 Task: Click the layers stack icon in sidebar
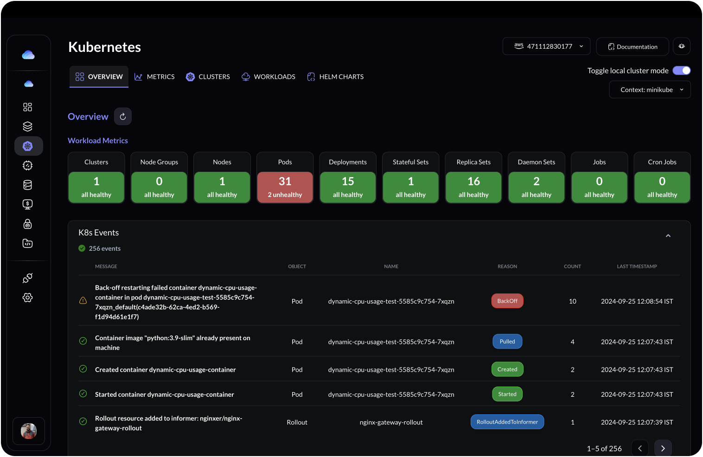[27, 126]
